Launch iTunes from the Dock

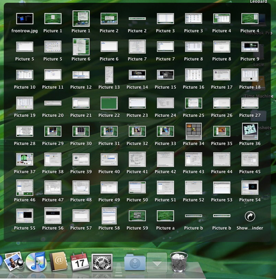click(36, 261)
